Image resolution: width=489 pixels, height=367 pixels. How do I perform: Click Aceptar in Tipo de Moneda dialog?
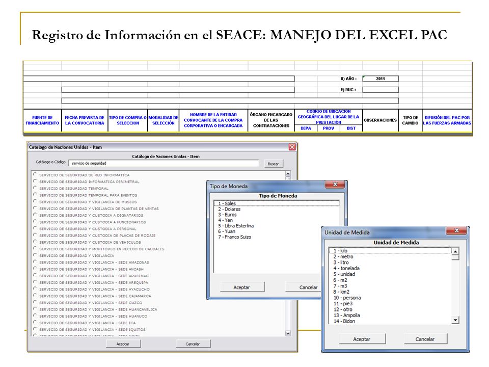(x=242, y=287)
